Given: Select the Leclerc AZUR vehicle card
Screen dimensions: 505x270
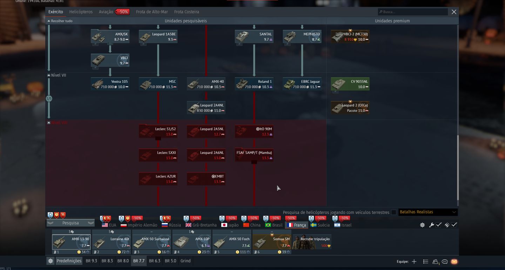Looking at the screenshot, I should pos(158,179).
